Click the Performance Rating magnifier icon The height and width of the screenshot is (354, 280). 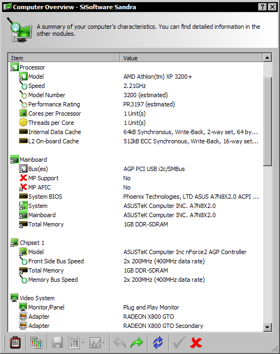tap(23, 104)
